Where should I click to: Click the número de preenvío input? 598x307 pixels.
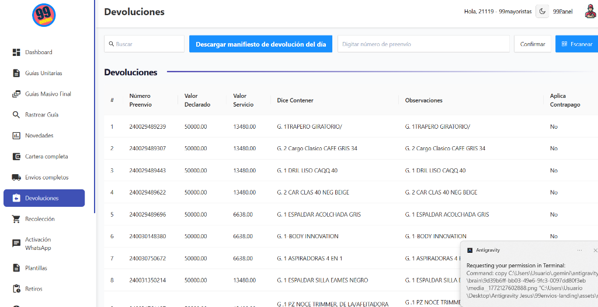pos(423,44)
